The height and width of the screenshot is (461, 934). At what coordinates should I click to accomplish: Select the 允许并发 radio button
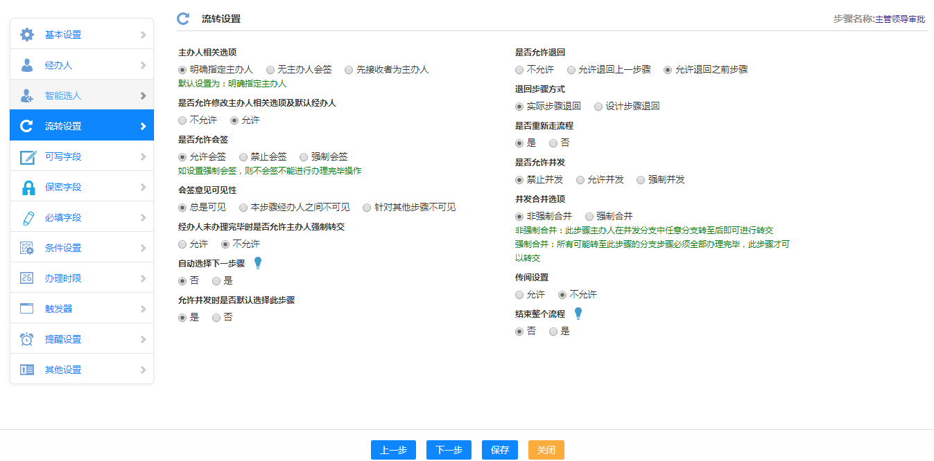point(580,180)
